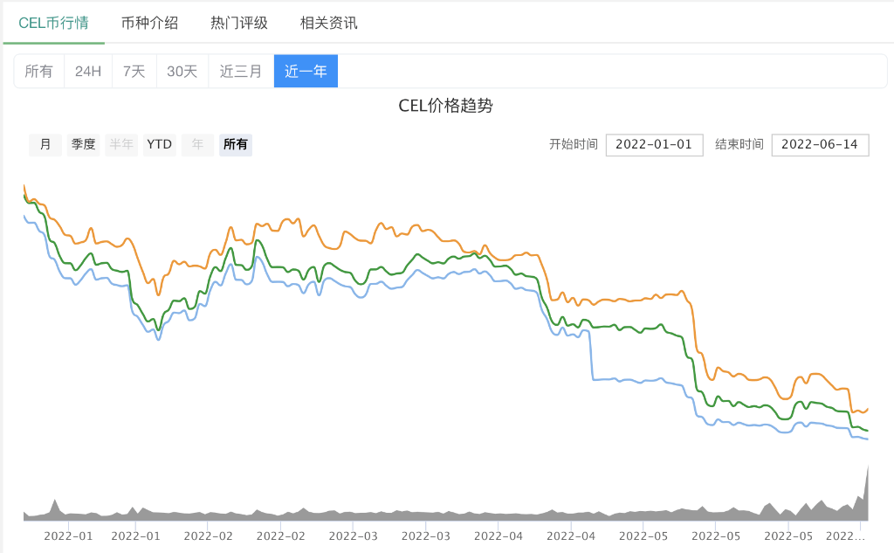Switch to the 币种介绍 tab
894x553 pixels.
pyautogui.click(x=150, y=24)
